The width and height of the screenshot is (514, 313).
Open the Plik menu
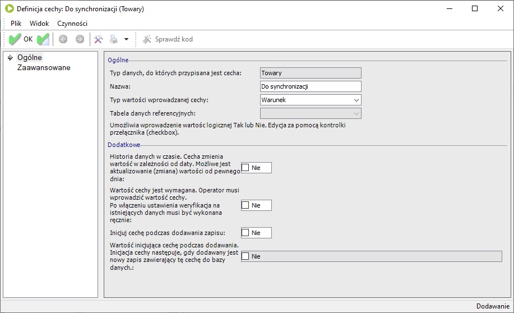(x=16, y=24)
